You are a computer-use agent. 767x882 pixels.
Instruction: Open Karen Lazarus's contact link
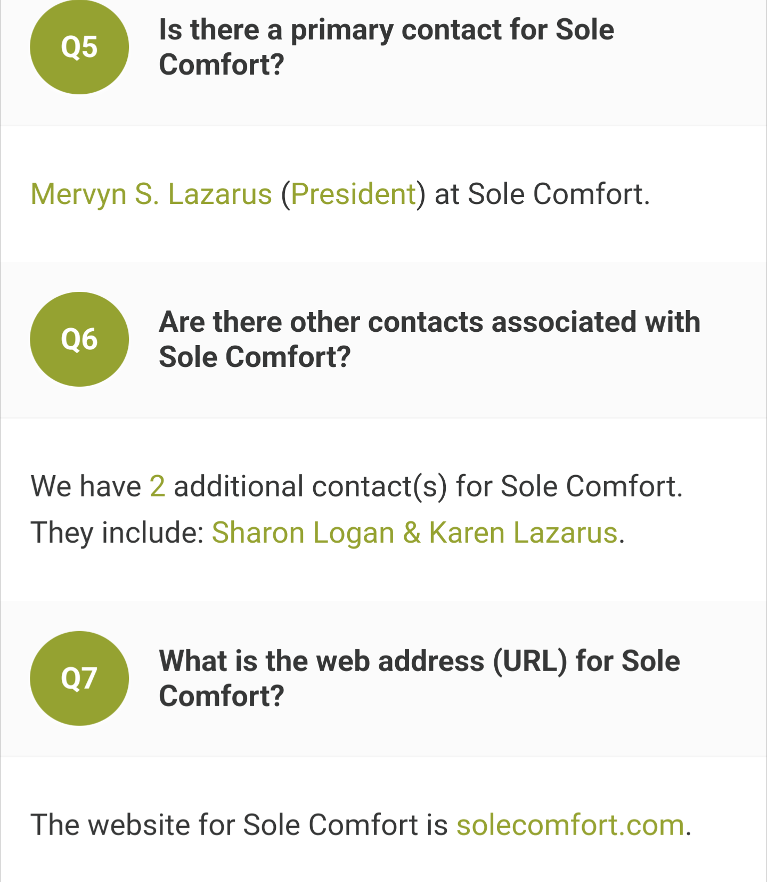[x=523, y=533]
